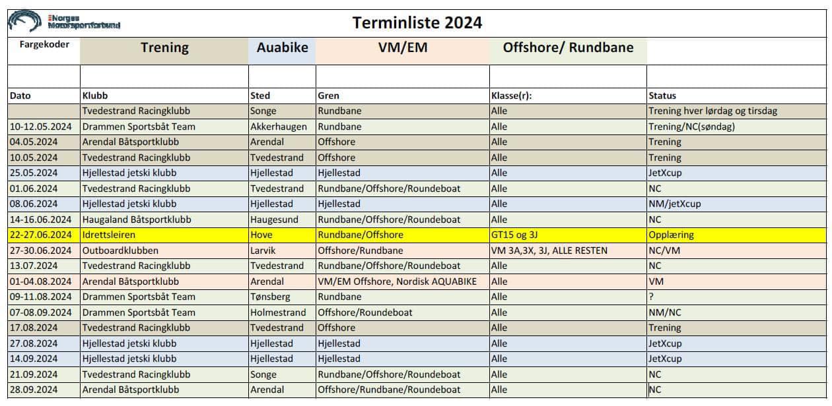Click the Tønsberg location cell
This screenshot has height=406, width=832.
pyautogui.click(x=282, y=297)
